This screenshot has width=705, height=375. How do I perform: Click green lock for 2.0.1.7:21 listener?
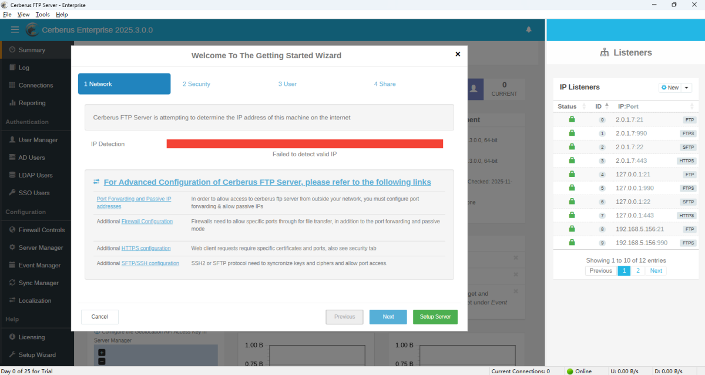pos(572,119)
